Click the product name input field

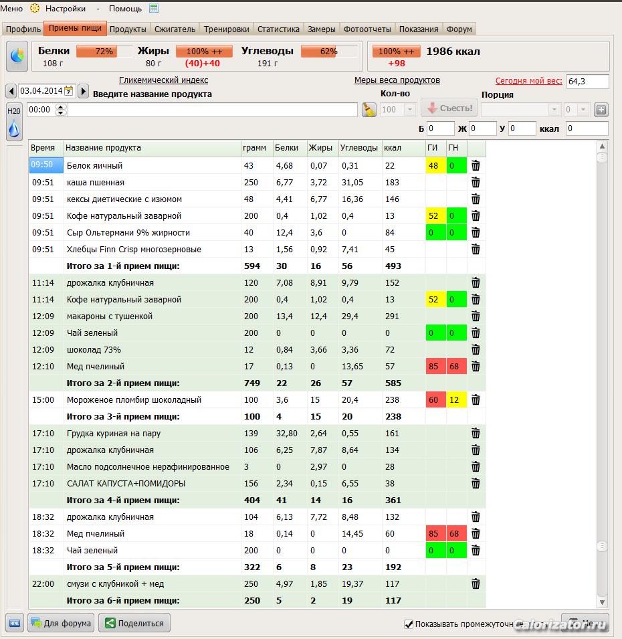coord(213,110)
